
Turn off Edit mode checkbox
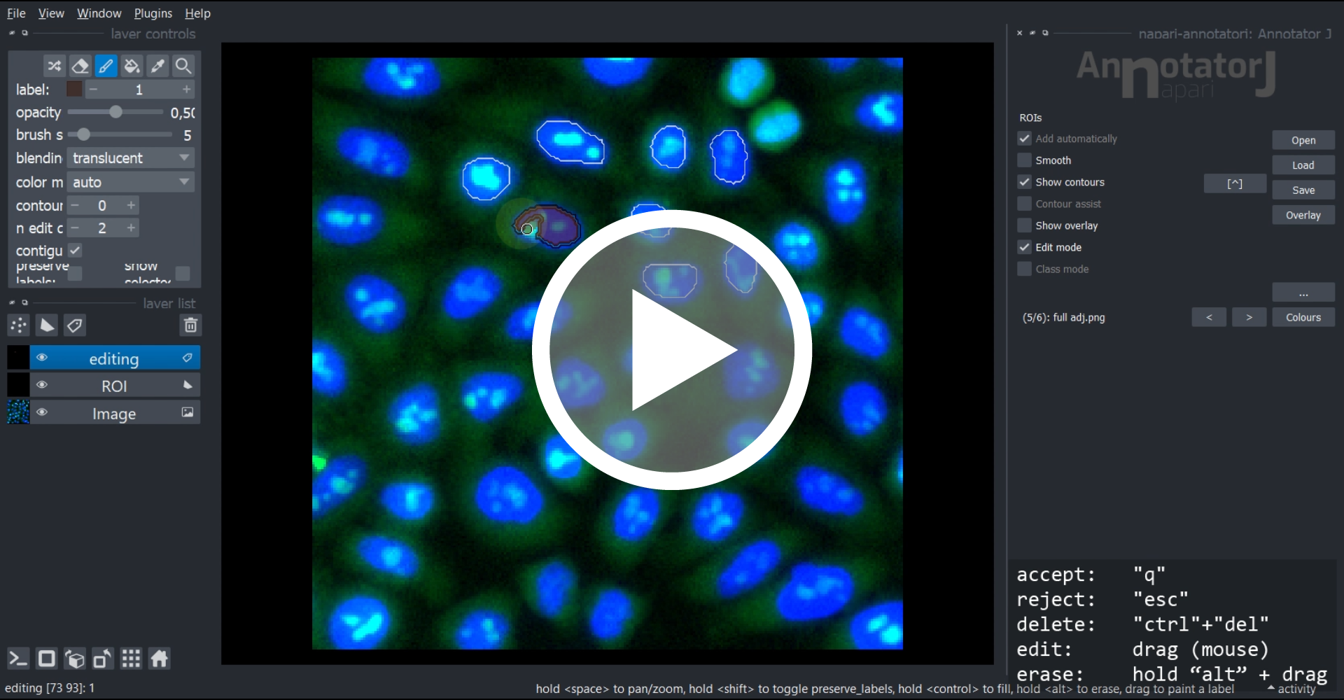point(1025,247)
